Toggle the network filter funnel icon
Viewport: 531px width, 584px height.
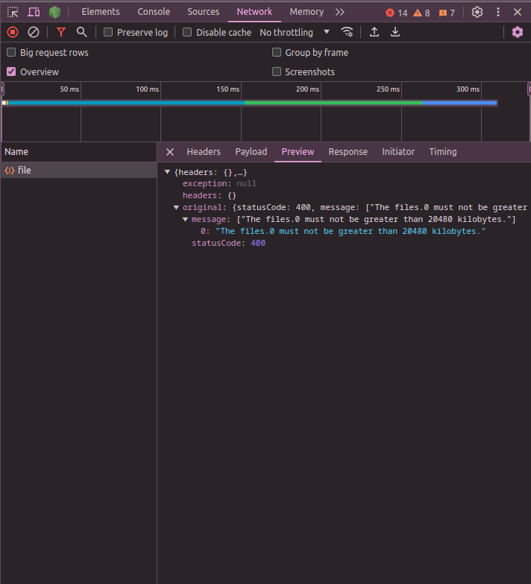tap(61, 32)
